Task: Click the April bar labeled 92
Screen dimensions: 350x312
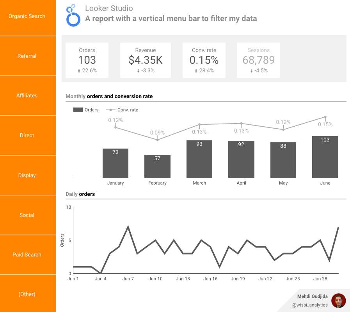Action: point(241,160)
